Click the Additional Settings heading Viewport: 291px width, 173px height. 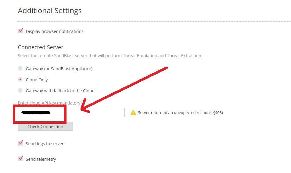pyautogui.click(x=50, y=11)
